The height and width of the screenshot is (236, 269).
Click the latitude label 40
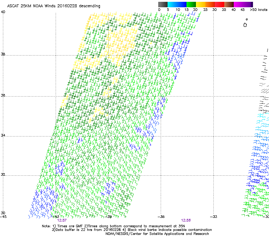tap(3, 12)
